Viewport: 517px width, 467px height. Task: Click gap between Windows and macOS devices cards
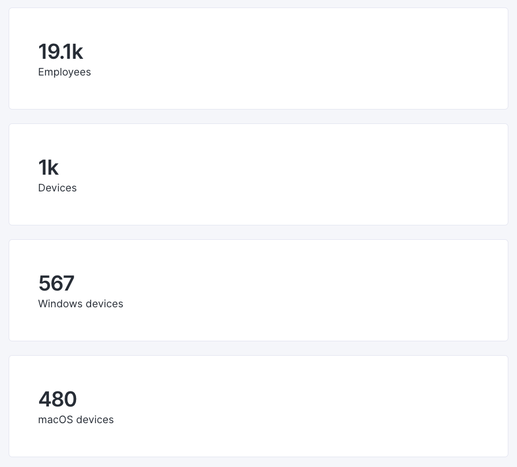click(258, 348)
